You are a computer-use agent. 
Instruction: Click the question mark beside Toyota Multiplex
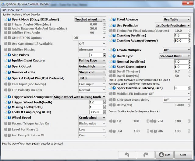114,50
